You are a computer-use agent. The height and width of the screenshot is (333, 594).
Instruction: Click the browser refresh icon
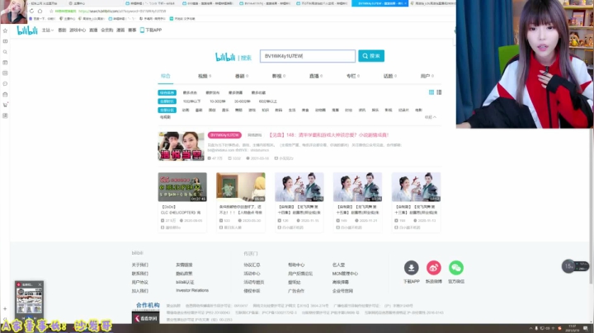click(31, 11)
